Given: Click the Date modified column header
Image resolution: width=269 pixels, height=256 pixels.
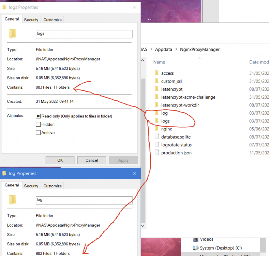Looking at the screenshot, I should [x=259, y=62].
